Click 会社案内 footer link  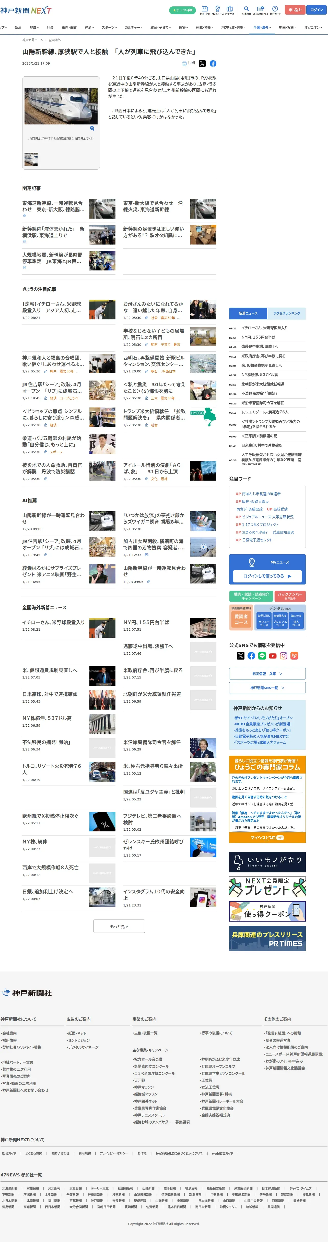9,1033
